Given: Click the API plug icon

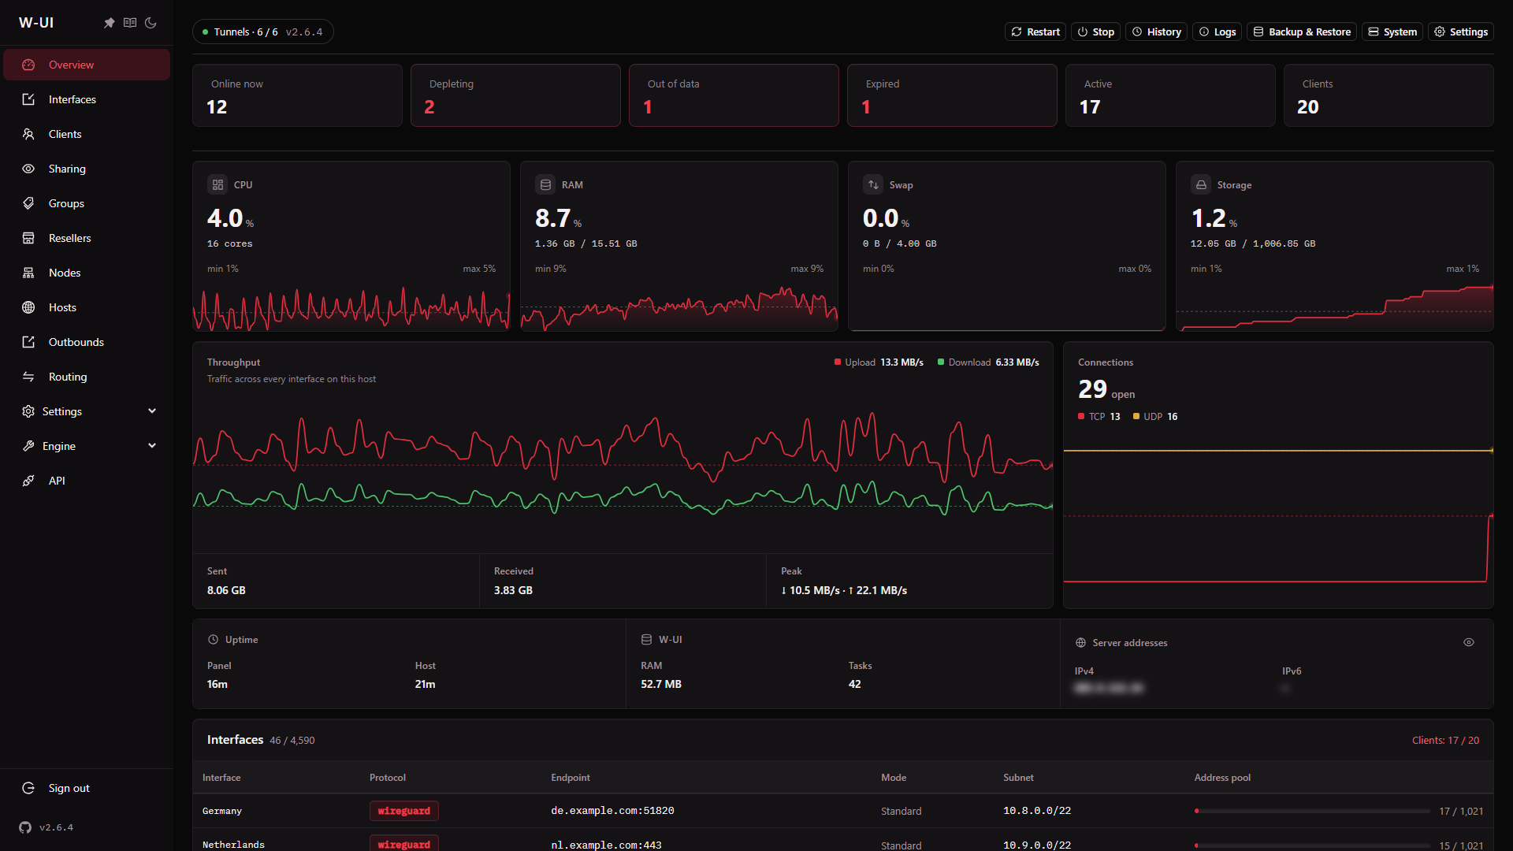Looking at the screenshot, I should pyautogui.click(x=28, y=481).
